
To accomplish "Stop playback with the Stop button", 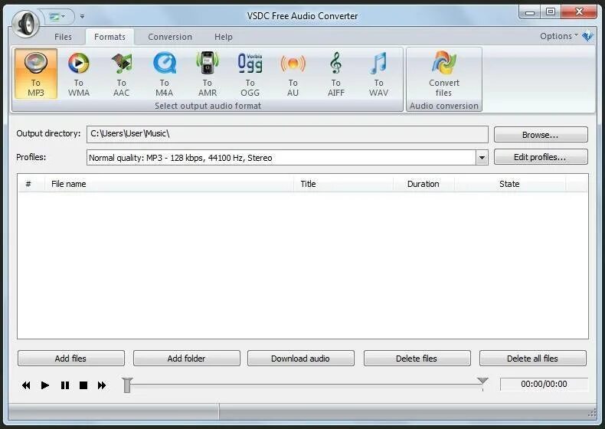I will tap(83, 385).
